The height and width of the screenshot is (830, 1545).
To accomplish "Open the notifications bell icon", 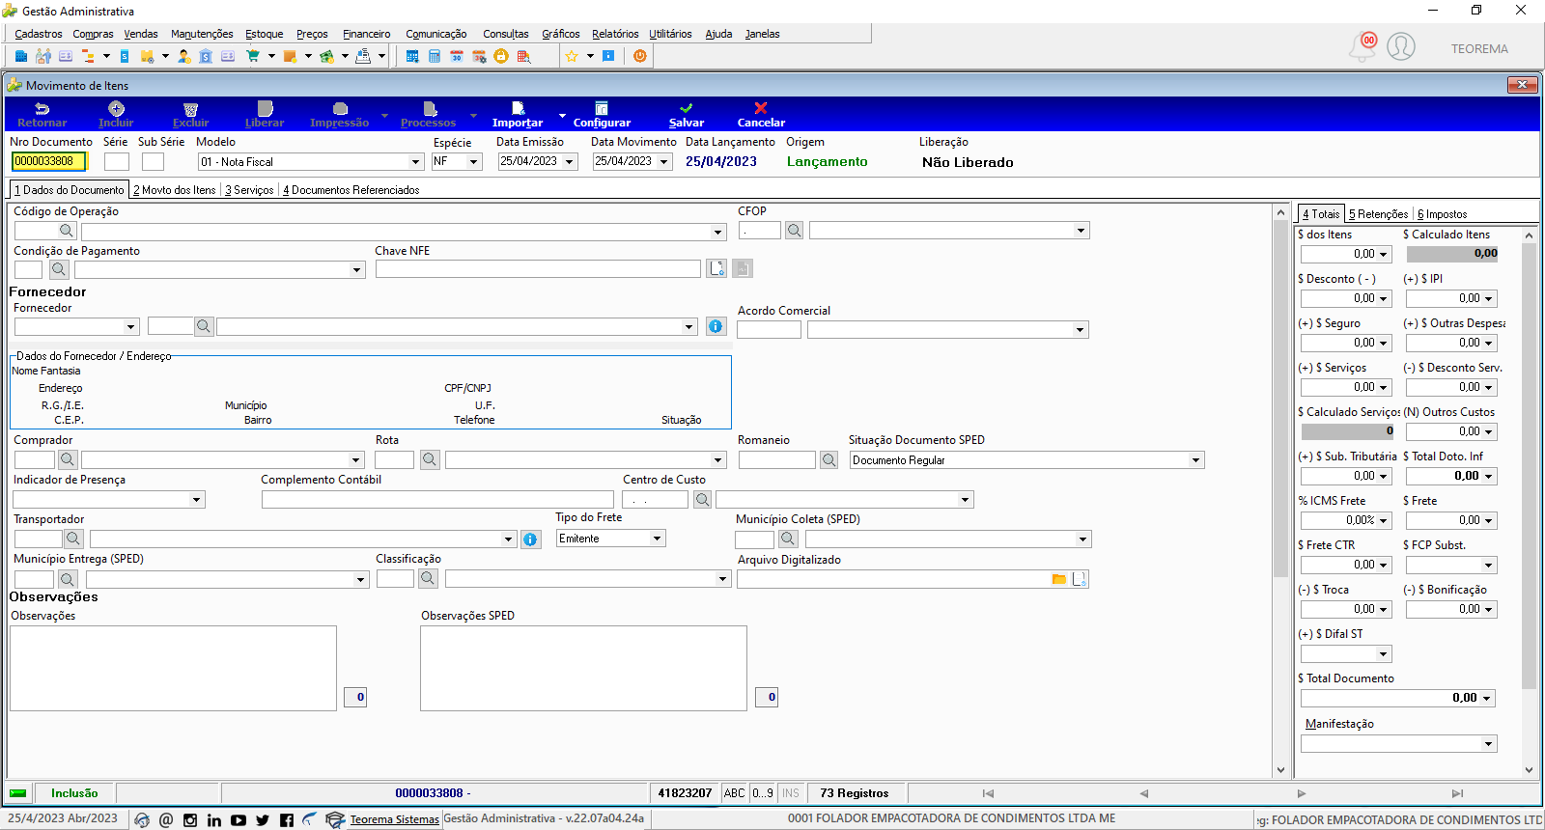I will point(1362,46).
